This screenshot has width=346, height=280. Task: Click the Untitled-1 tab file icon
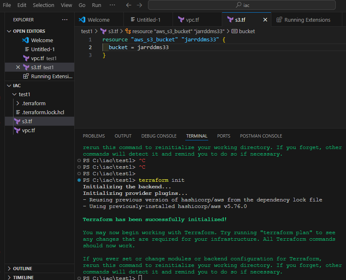[x=132, y=20]
